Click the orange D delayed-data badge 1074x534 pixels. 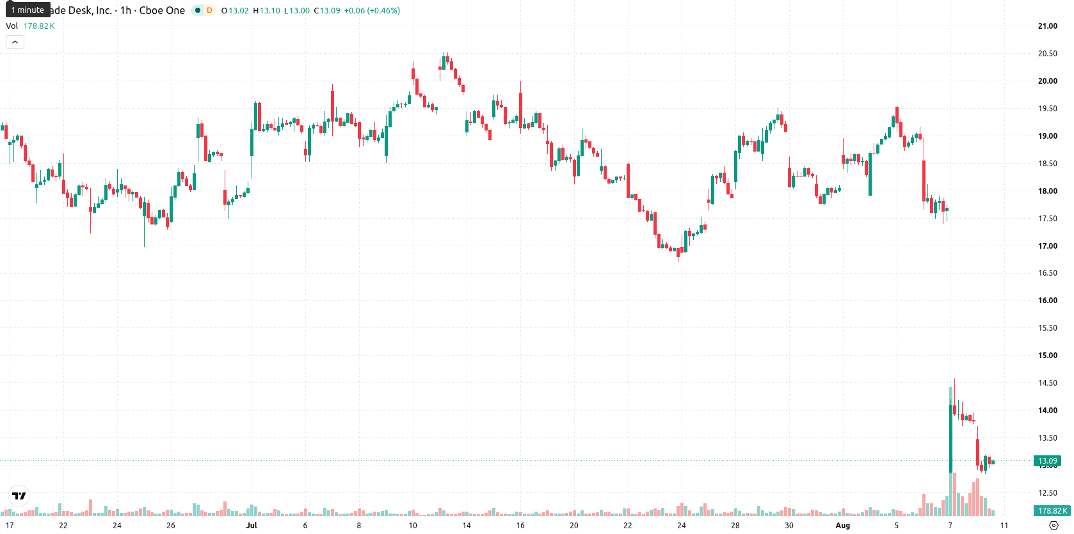209,10
